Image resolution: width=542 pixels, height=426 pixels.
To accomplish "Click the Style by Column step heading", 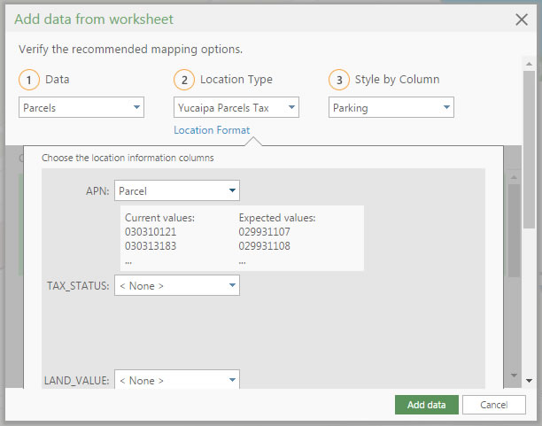I will (x=397, y=80).
